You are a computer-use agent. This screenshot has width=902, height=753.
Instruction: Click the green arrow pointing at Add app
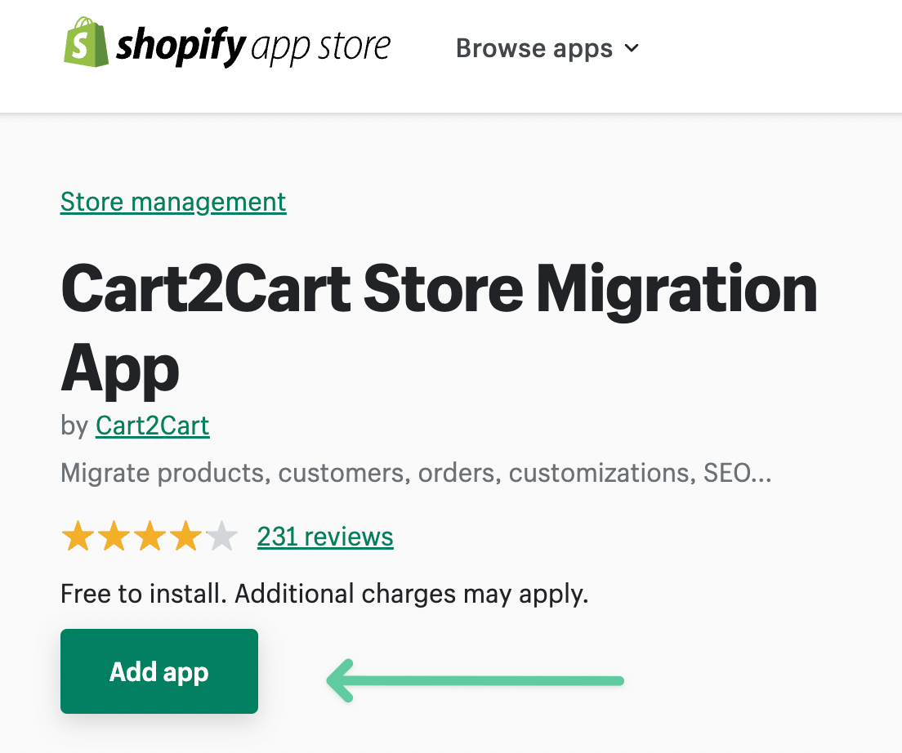tap(474, 680)
